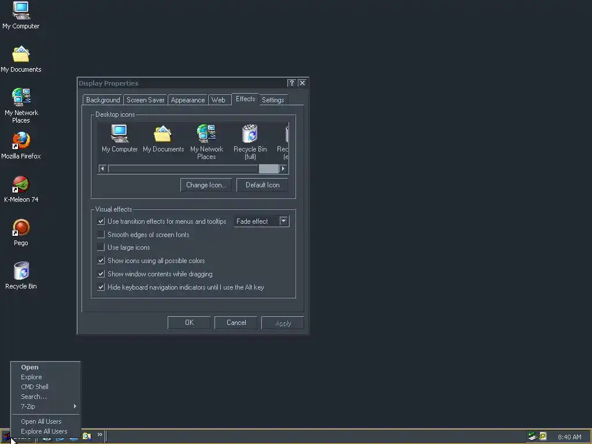This screenshot has height=444, width=592.
Task: Click the yellow document tray icon
Action: pos(543,436)
